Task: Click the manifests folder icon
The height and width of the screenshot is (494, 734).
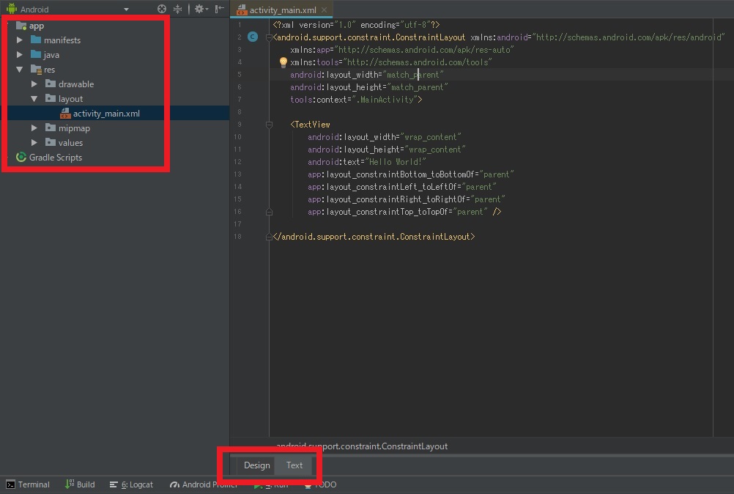Action: click(36, 40)
